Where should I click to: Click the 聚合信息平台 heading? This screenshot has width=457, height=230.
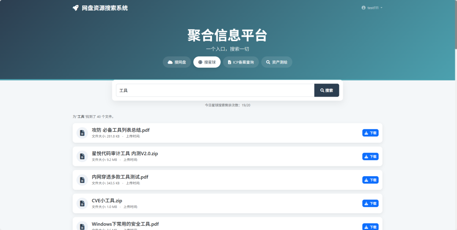pyautogui.click(x=227, y=36)
